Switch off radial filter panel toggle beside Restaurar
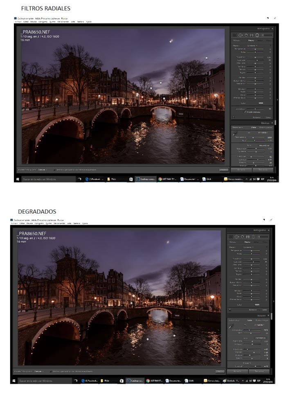The width and height of the screenshot is (284, 419). click(x=234, y=117)
